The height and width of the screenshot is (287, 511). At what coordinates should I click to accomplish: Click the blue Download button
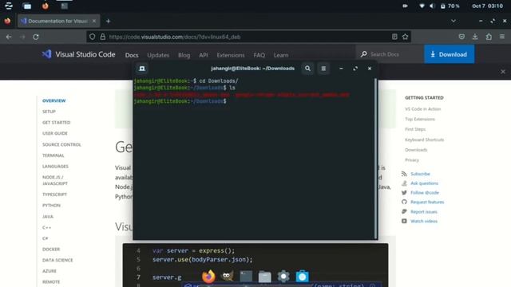click(x=449, y=54)
